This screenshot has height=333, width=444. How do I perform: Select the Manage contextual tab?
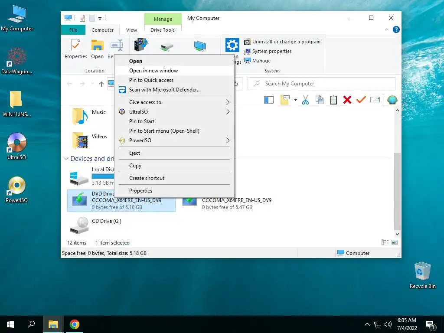point(163,19)
